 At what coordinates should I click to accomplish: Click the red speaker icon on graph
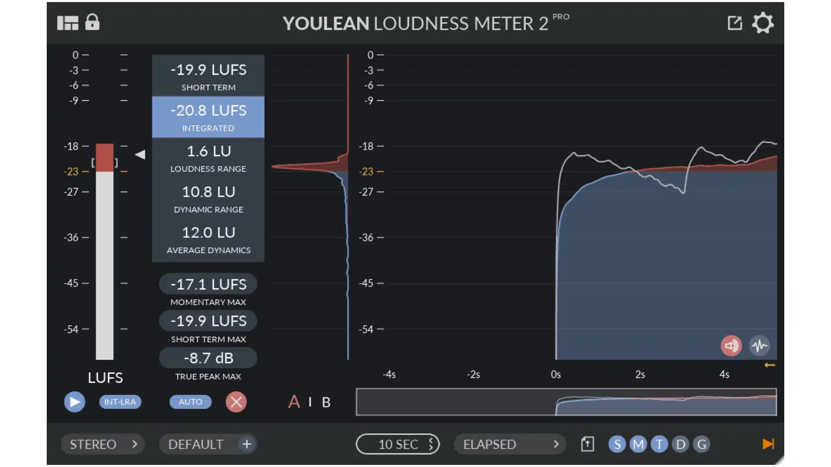pos(731,346)
